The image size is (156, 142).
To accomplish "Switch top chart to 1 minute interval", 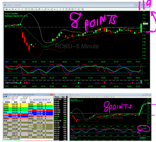I will click(x=57, y=9).
